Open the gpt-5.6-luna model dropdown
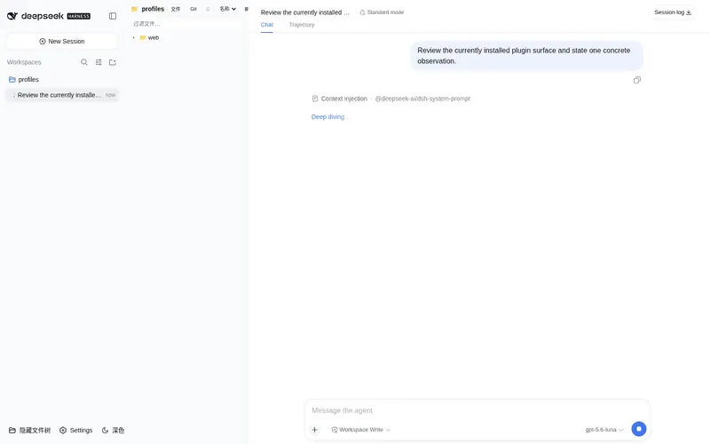The width and height of the screenshot is (710, 444). click(x=604, y=430)
